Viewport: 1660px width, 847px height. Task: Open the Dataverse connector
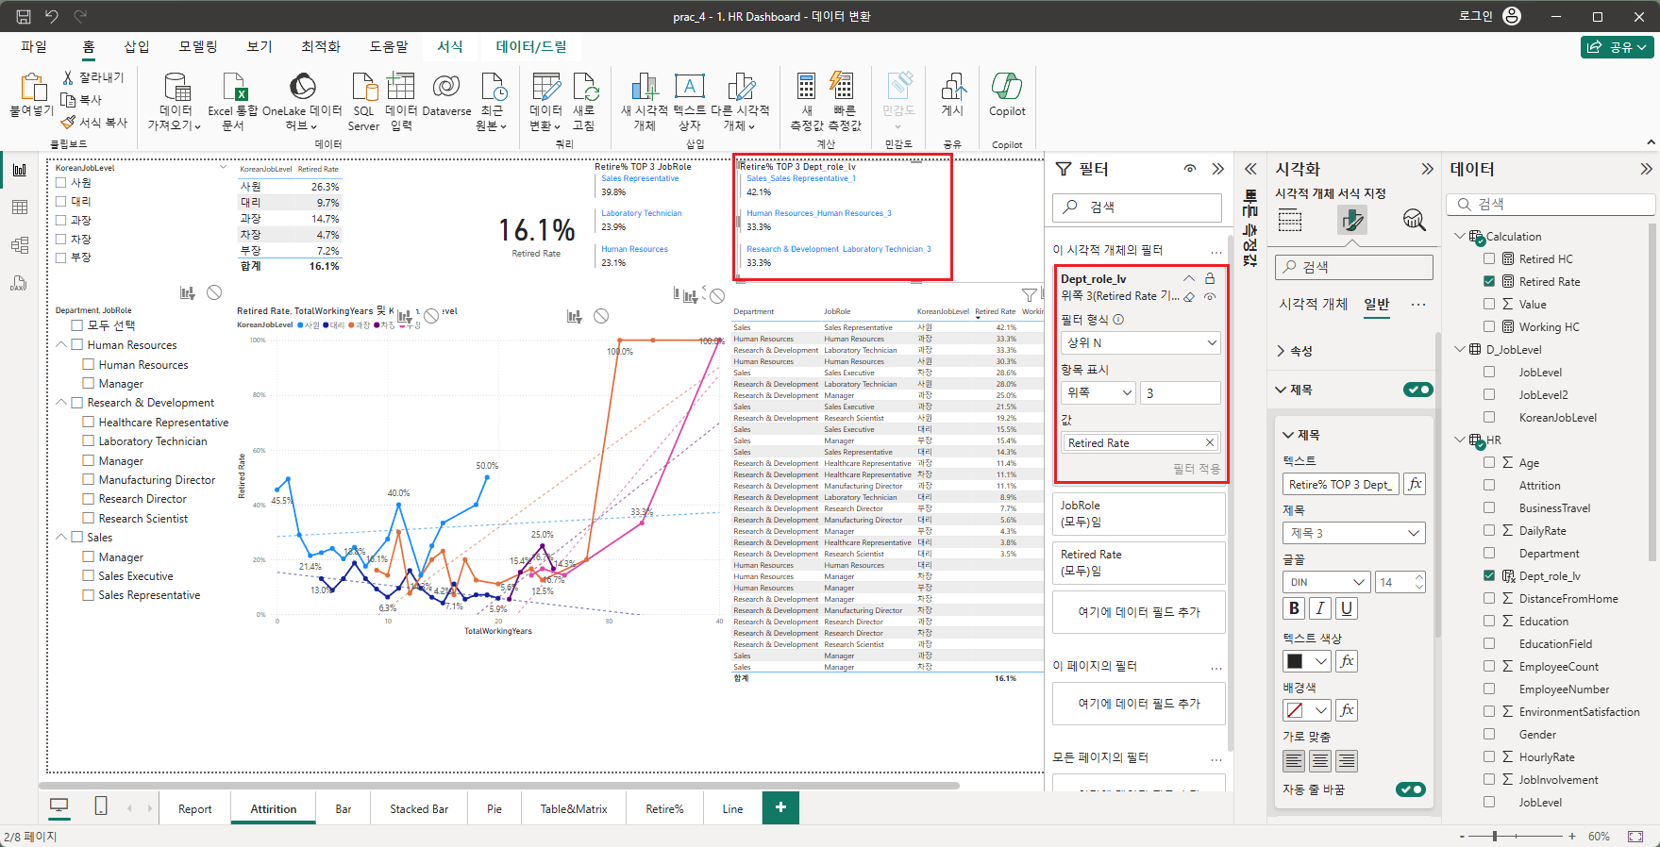(446, 95)
